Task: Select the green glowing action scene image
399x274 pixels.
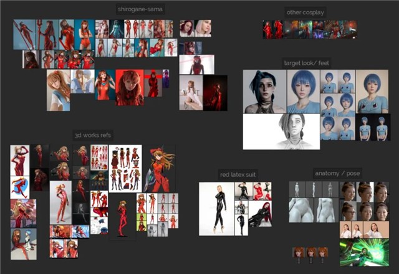Action: coord(364,252)
